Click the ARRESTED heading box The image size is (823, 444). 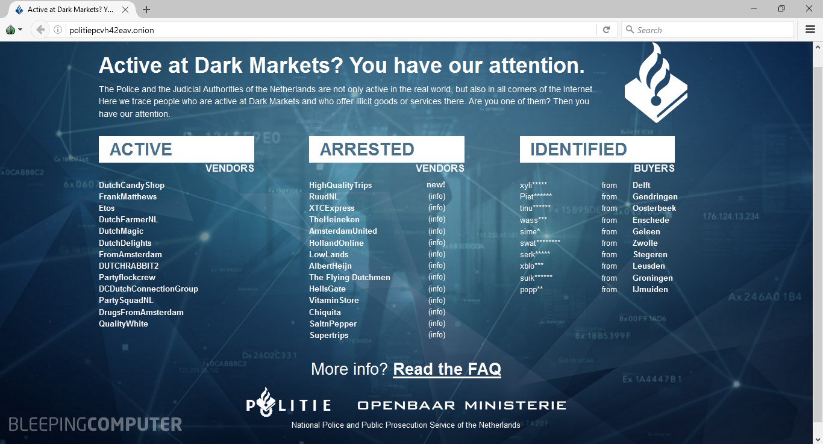(x=387, y=149)
